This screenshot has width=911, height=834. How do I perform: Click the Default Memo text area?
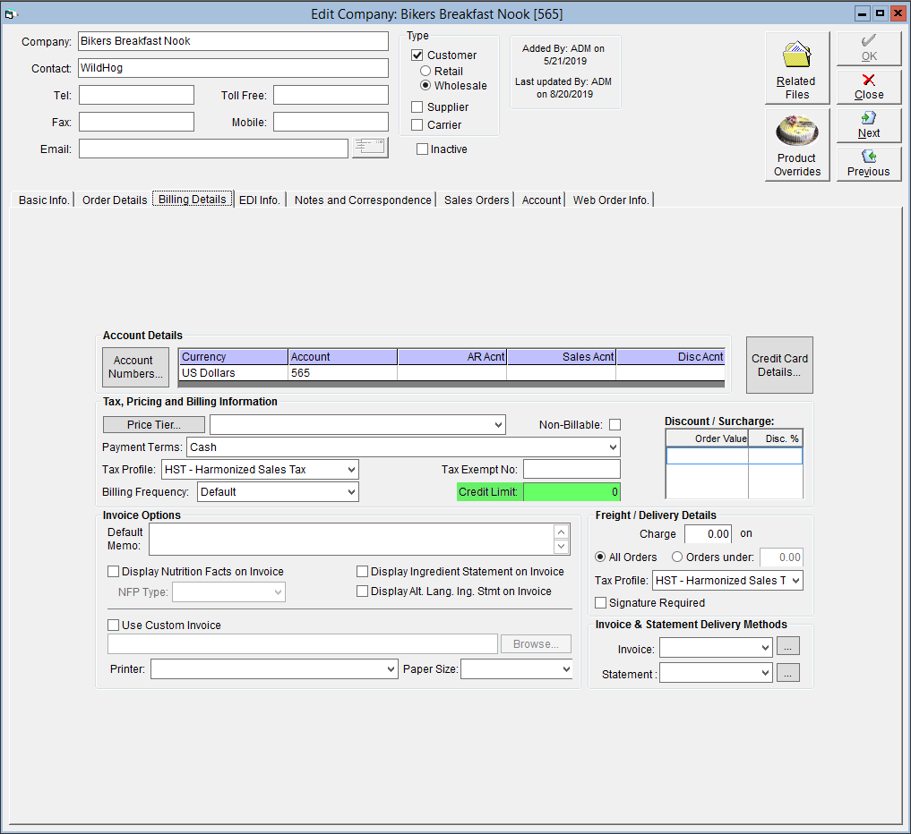coord(351,540)
